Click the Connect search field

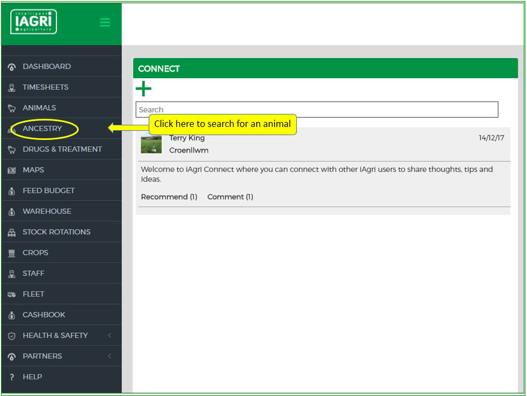(316, 110)
